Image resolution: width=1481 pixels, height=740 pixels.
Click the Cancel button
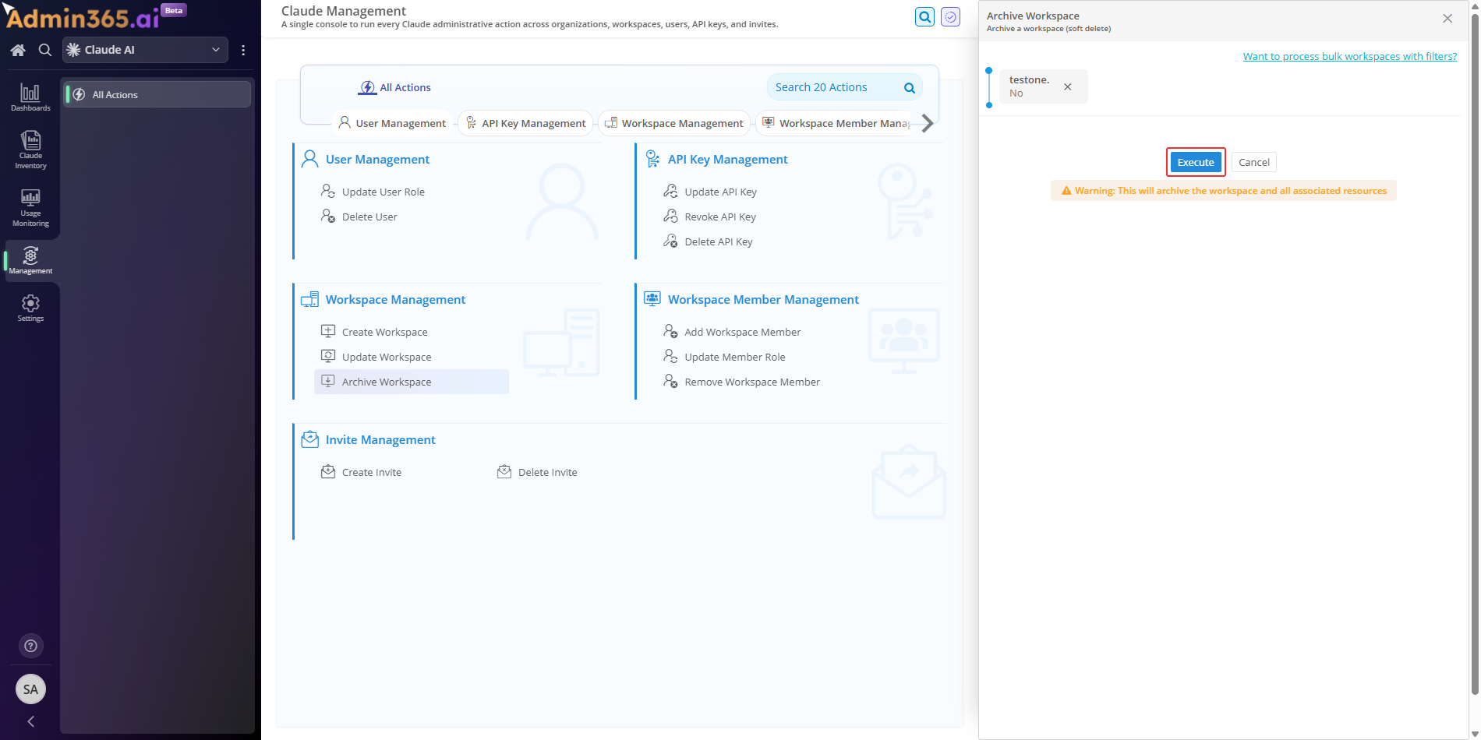click(1253, 162)
